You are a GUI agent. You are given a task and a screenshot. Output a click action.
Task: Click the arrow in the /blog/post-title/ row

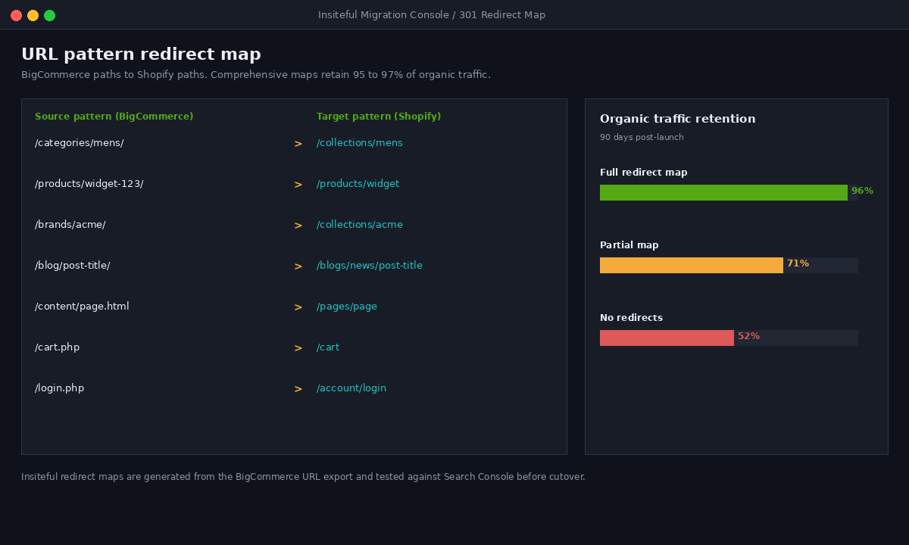pyautogui.click(x=298, y=266)
